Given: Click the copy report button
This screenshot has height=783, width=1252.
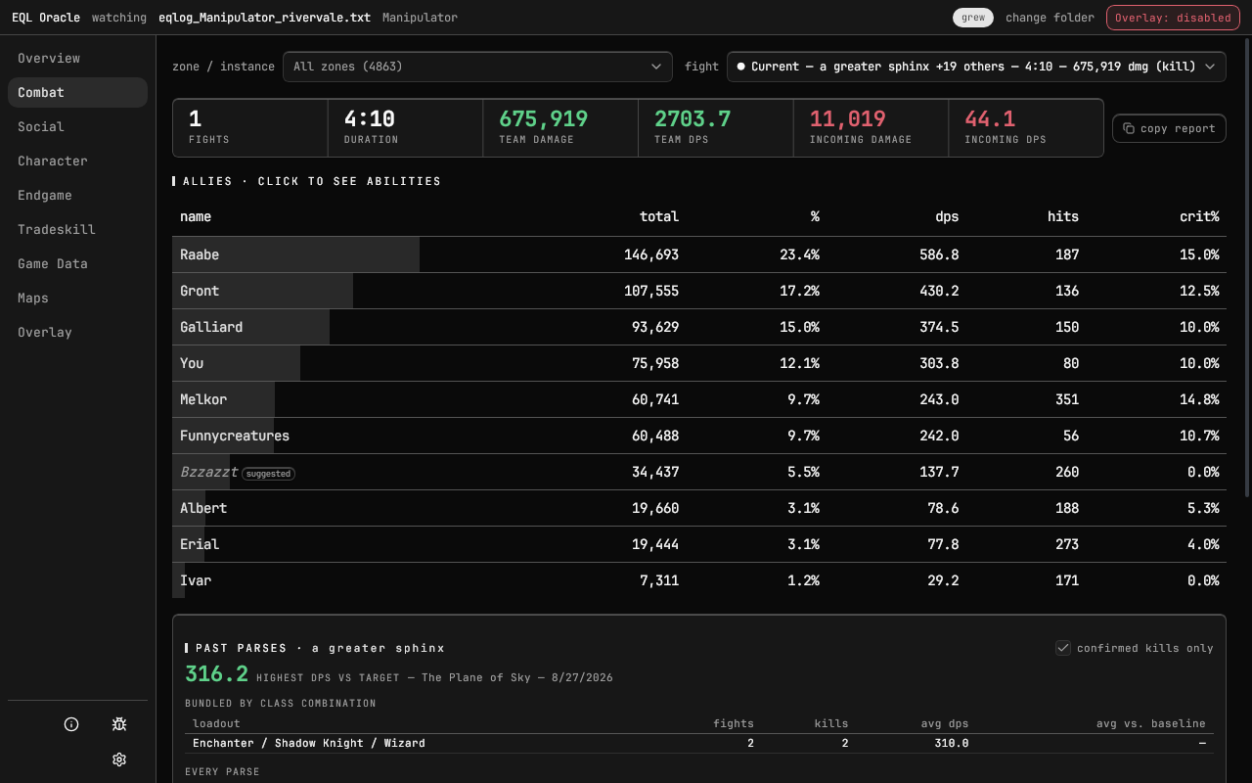Looking at the screenshot, I should tap(1169, 128).
